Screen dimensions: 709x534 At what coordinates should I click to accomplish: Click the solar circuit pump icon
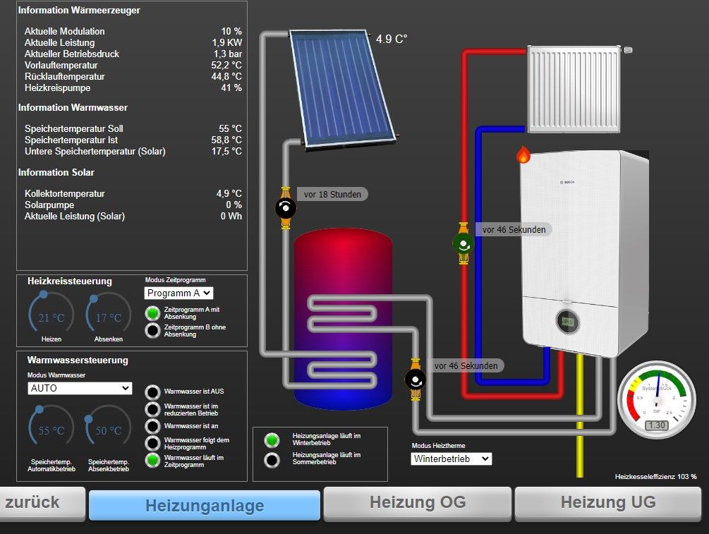286,208
